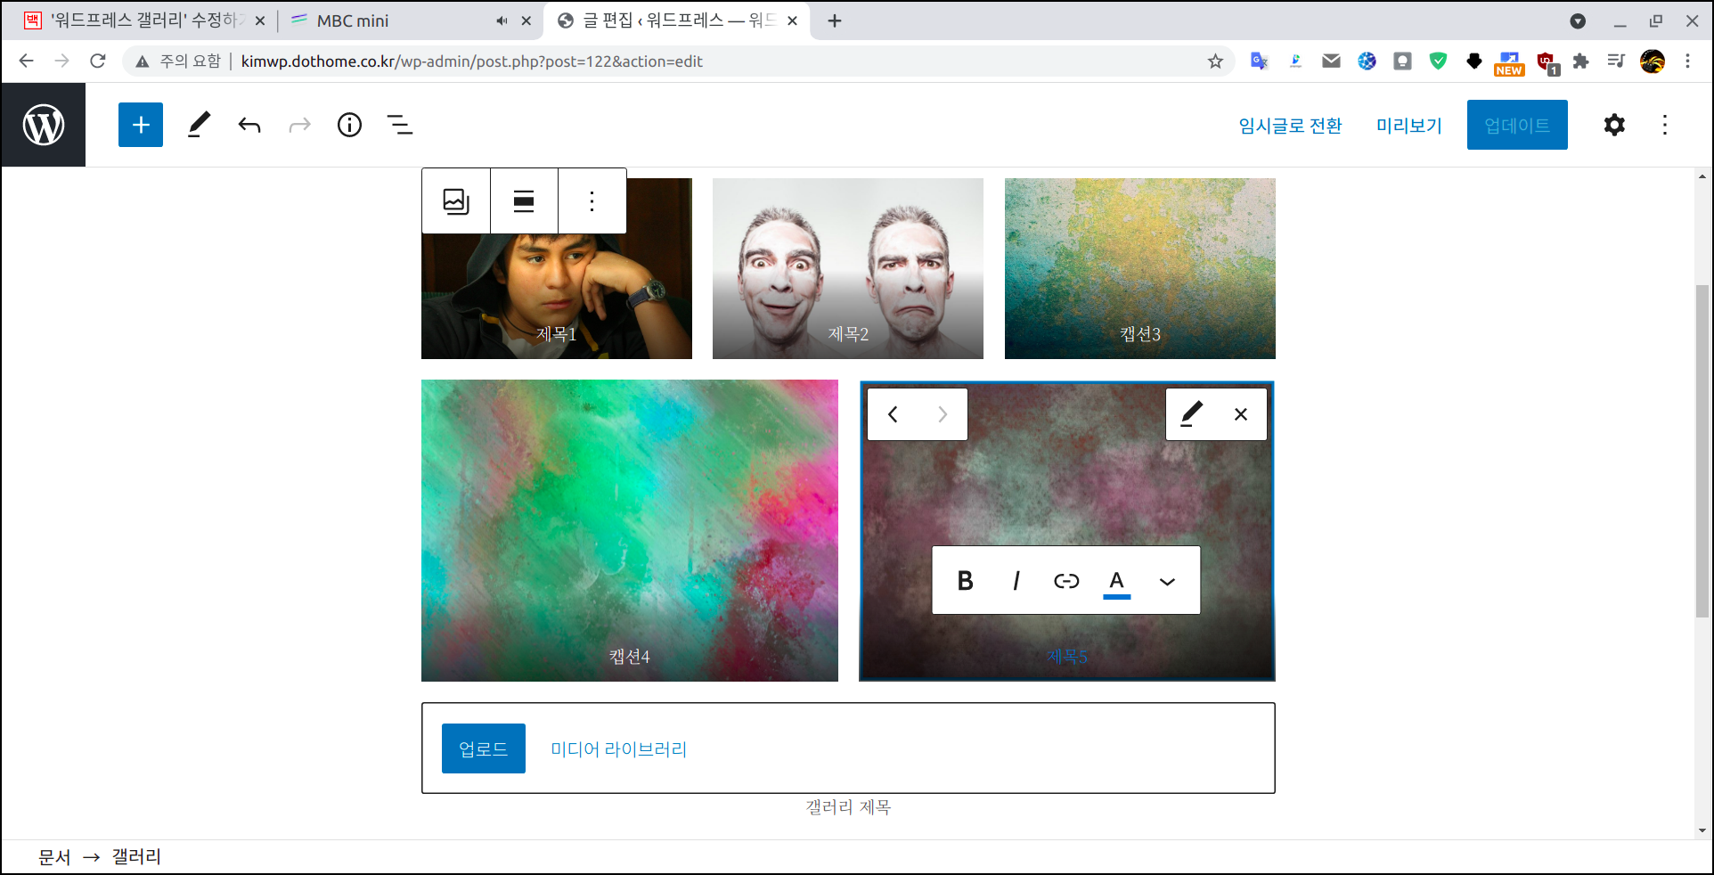The image size is (1714, 875).
Task: Edit the 제목5 caption text
Action: click(1067, 657)
